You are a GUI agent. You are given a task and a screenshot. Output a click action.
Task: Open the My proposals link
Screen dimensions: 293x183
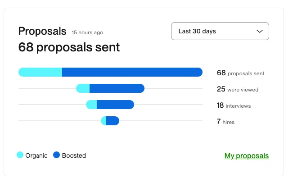pyautogui.click(x=246, y=156)
